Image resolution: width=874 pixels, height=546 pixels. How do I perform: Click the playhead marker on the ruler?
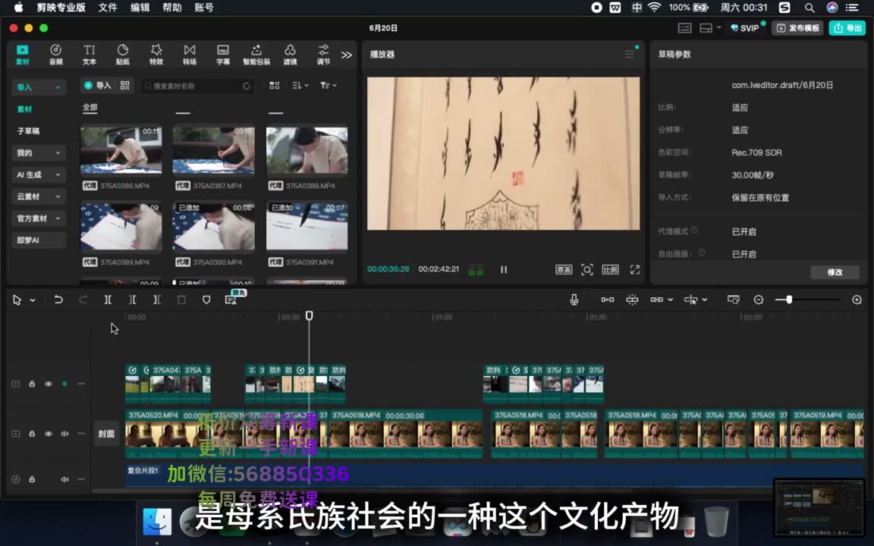tap(309, 316)
